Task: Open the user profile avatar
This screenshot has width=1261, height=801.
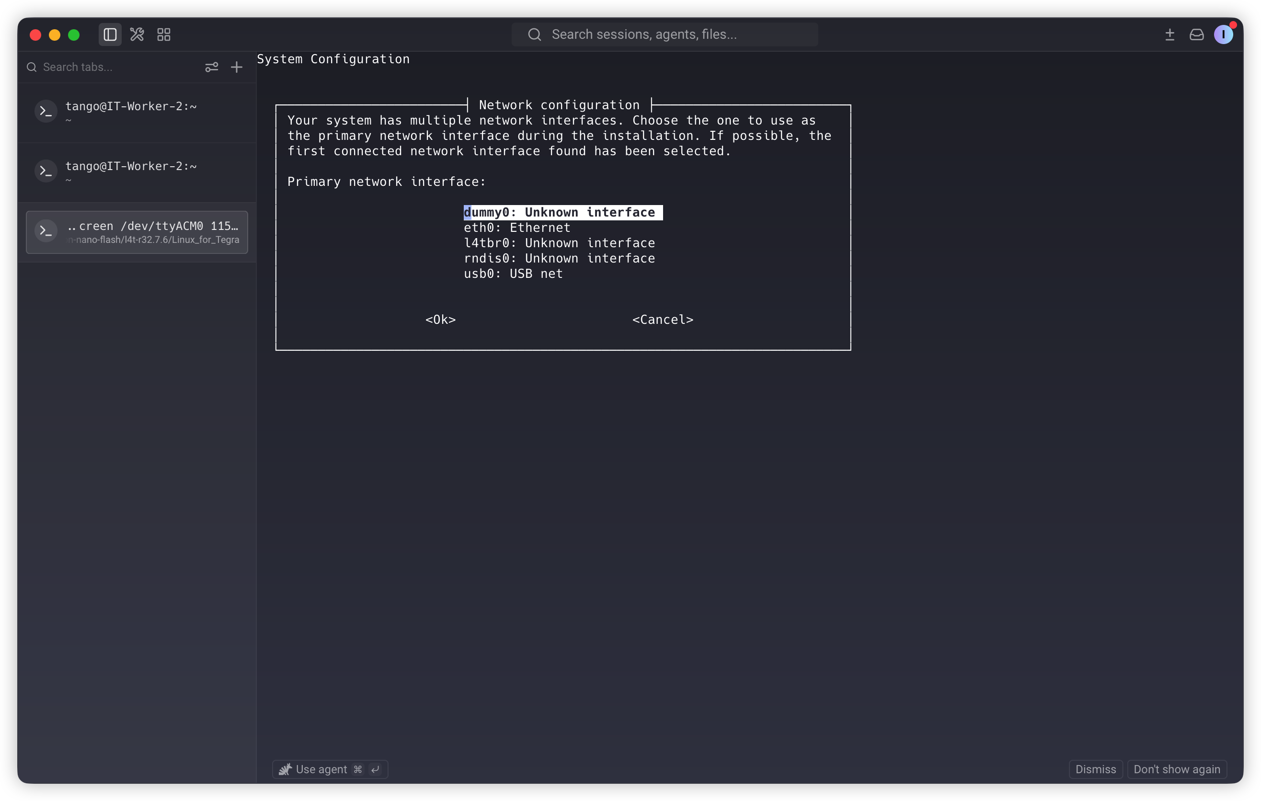Action: 1224,34
